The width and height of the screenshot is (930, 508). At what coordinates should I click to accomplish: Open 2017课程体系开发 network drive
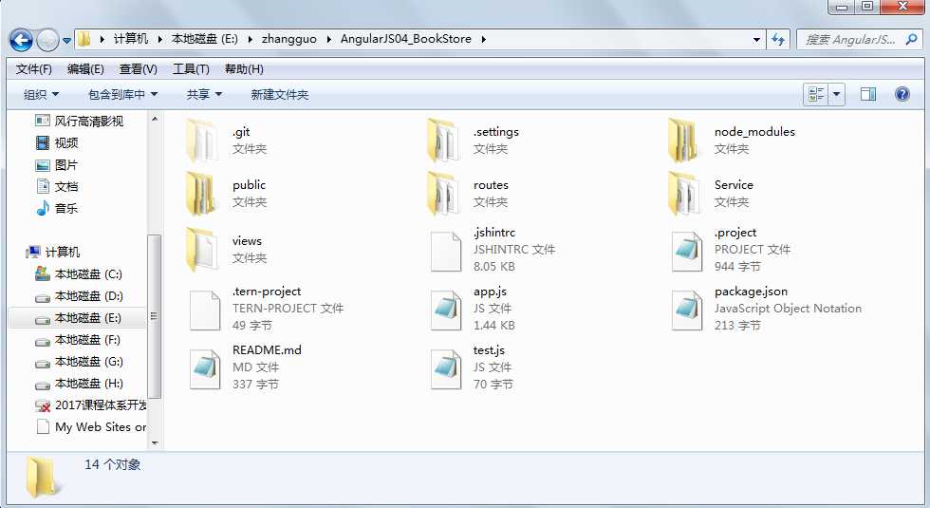tap(90, 405)
